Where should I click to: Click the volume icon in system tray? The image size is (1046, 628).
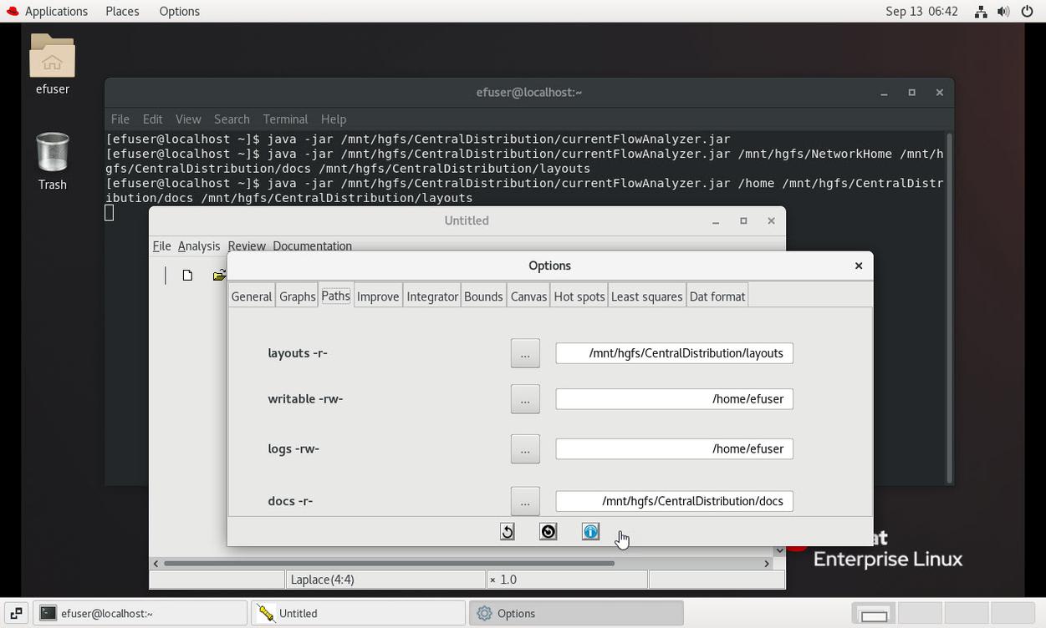[x=1003, y=12]
